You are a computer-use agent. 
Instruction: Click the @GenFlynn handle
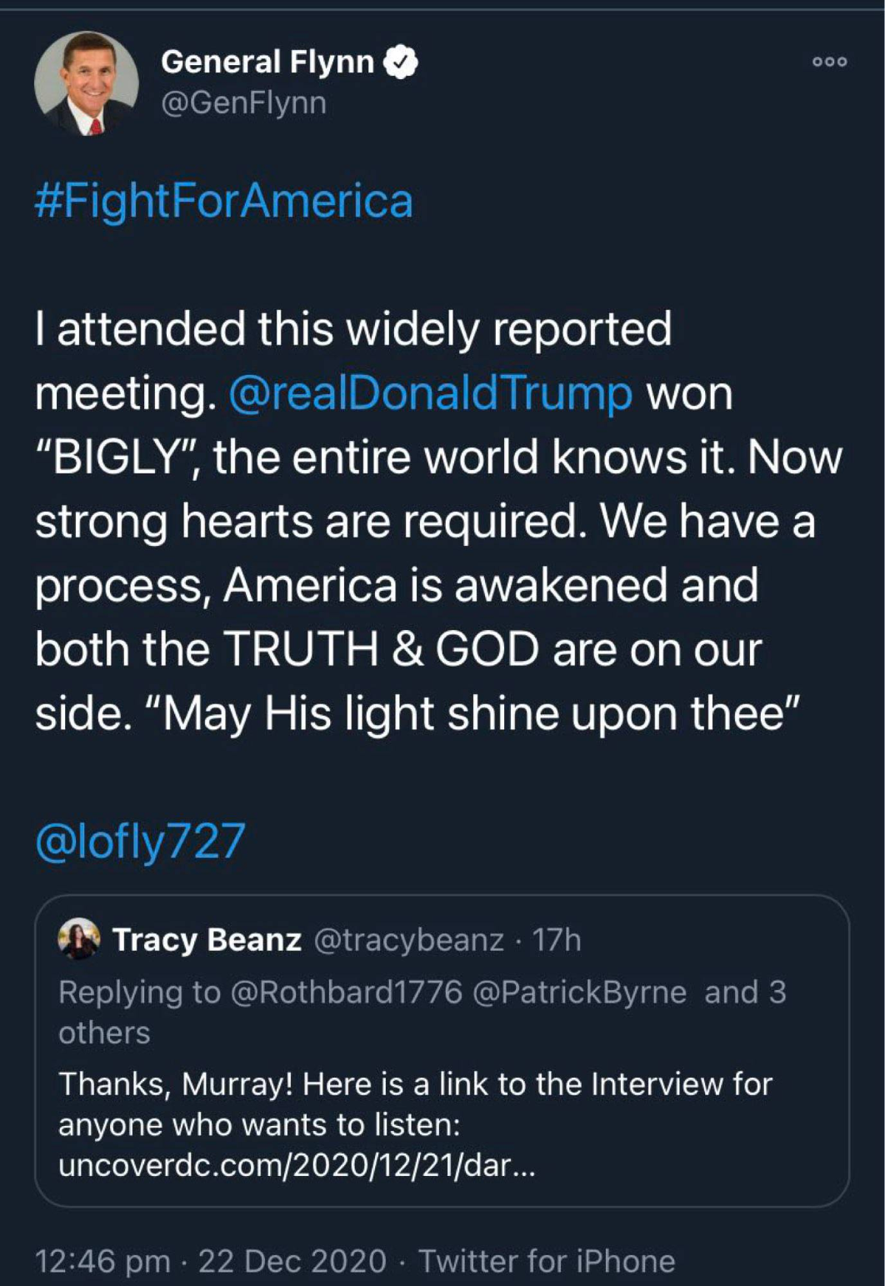[x=243, y=103]
